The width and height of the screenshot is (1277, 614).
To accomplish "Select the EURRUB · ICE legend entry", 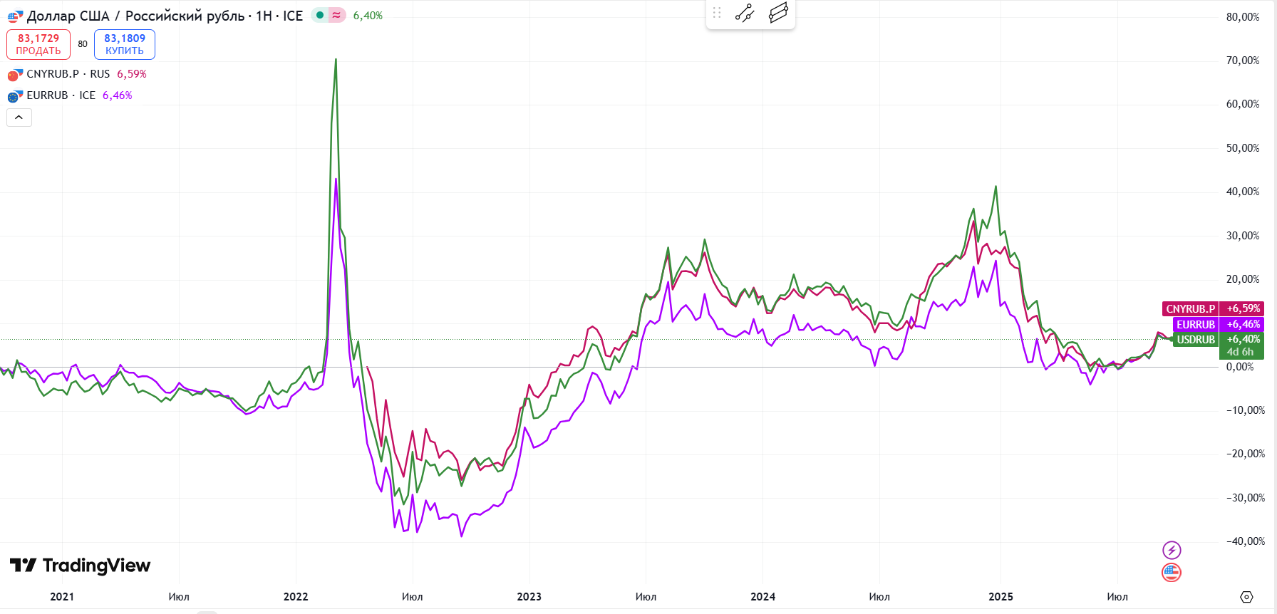I will (x=61, y=95).
